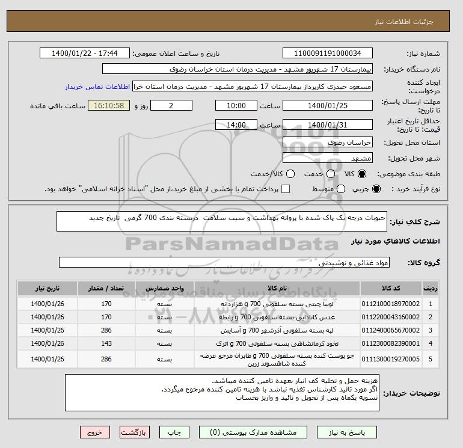Click the پاسخ به نیاز button

[x=347, y=432]
